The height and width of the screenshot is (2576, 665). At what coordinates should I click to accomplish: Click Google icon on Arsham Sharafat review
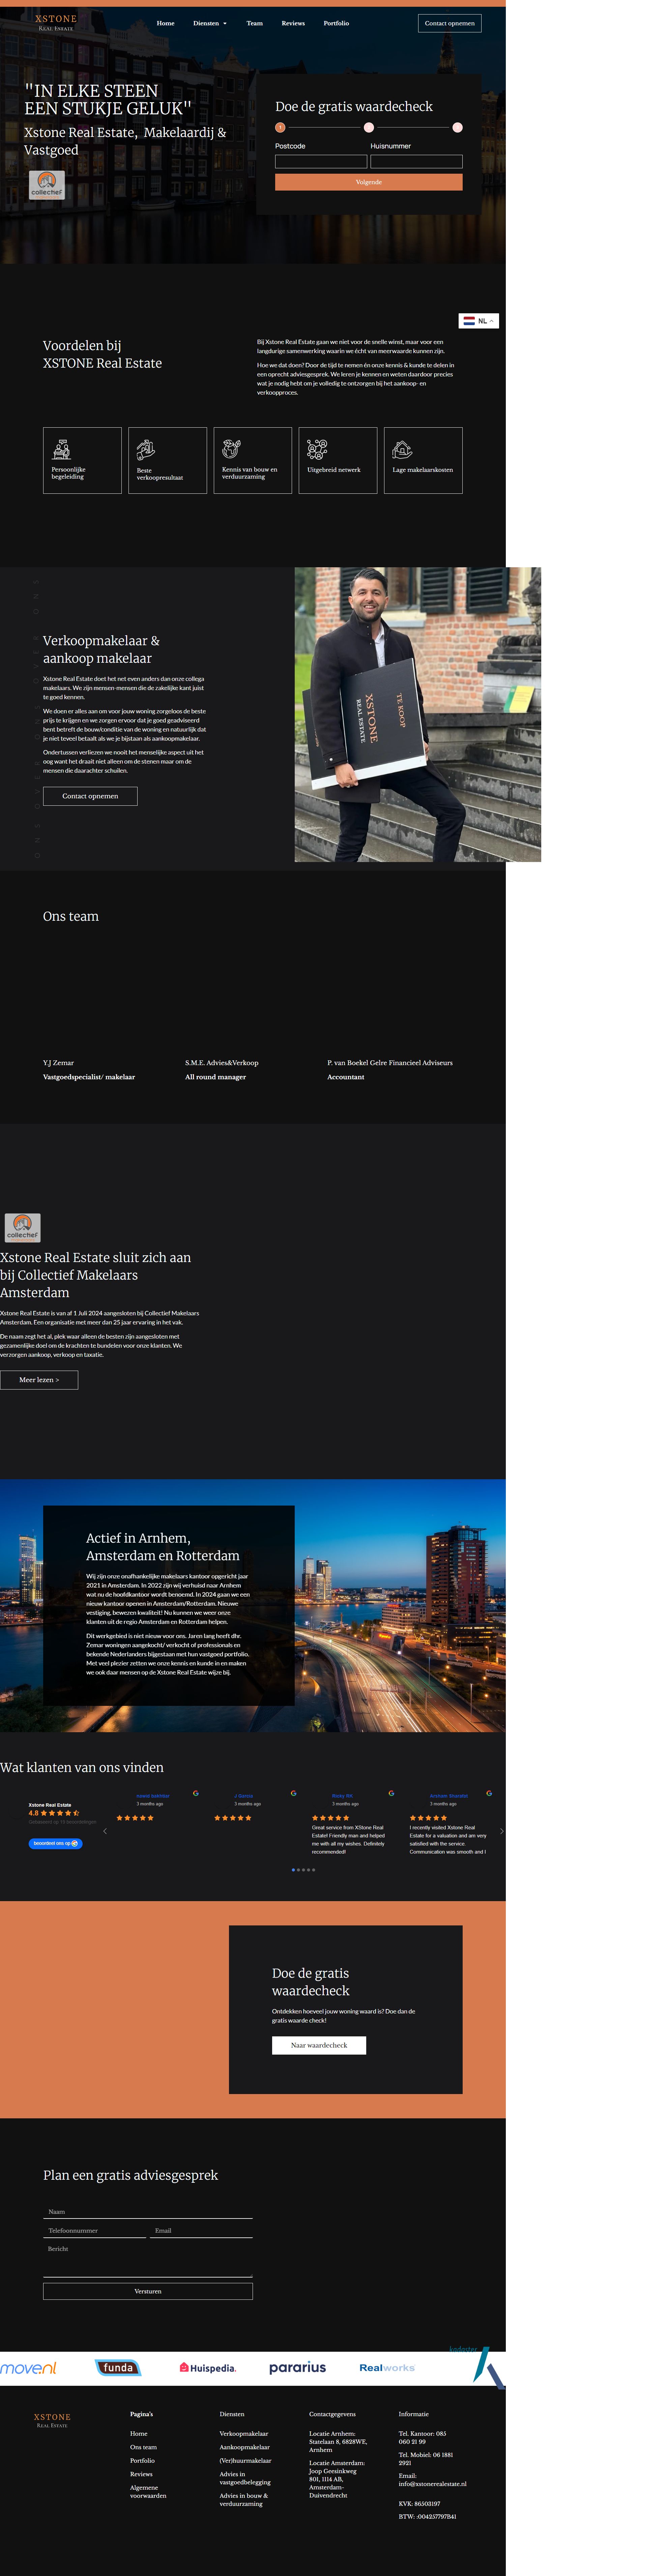click(489, 1793)
